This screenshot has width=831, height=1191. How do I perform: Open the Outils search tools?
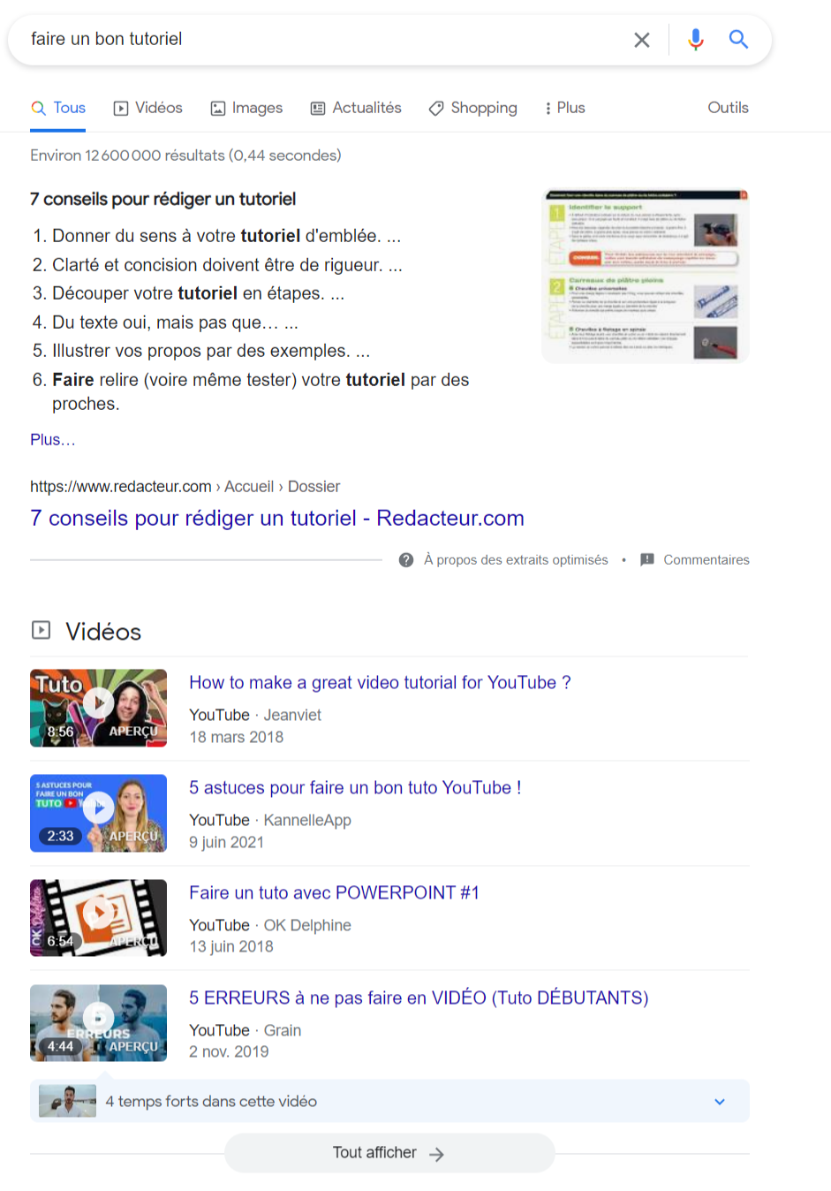pos(728,108)
